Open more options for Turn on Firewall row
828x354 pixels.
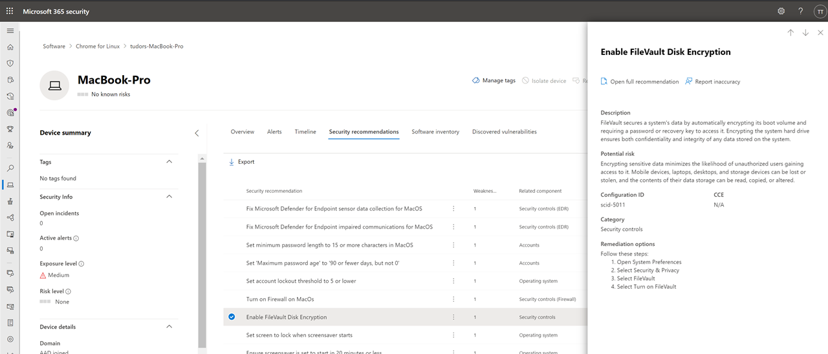[x=453, y=299]
